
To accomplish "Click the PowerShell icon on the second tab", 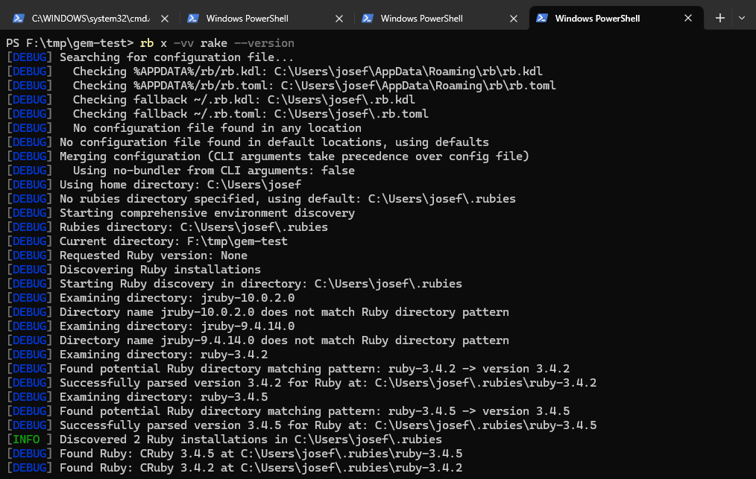I will (x=192, y=18).
